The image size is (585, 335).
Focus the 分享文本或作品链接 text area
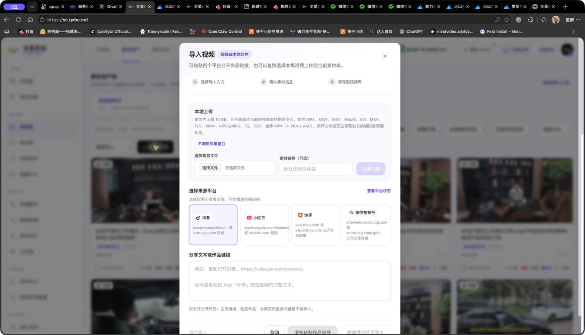coord(290,281)
